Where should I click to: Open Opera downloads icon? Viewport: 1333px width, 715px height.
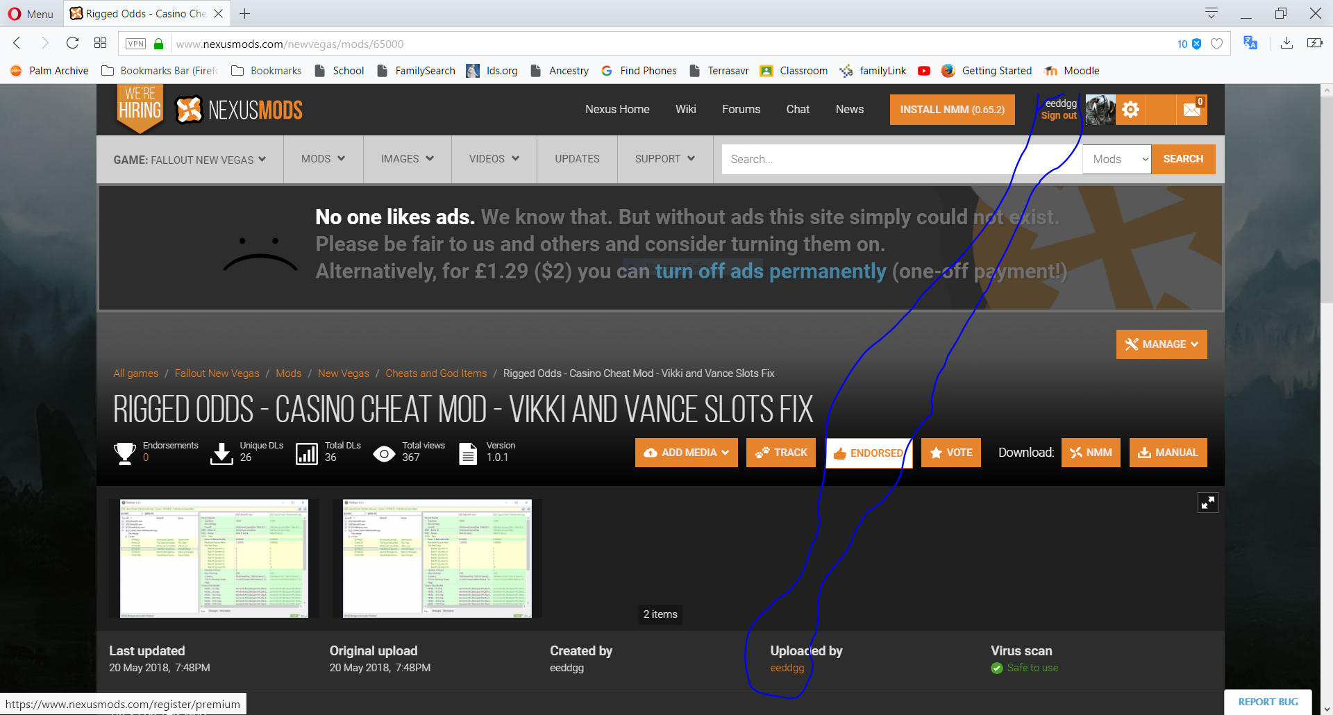[1286, 43]
